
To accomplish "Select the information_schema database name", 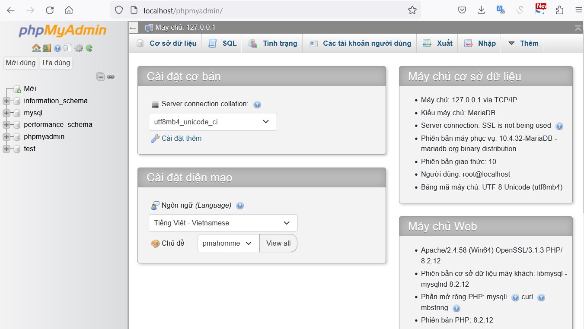I will (x=56, y=101).
